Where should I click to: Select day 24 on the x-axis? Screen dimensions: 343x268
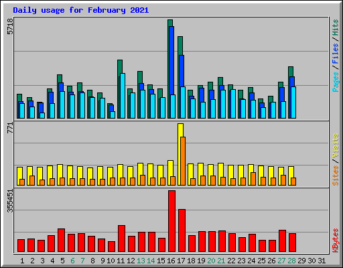pyautogui.click(x=251, y=261)
